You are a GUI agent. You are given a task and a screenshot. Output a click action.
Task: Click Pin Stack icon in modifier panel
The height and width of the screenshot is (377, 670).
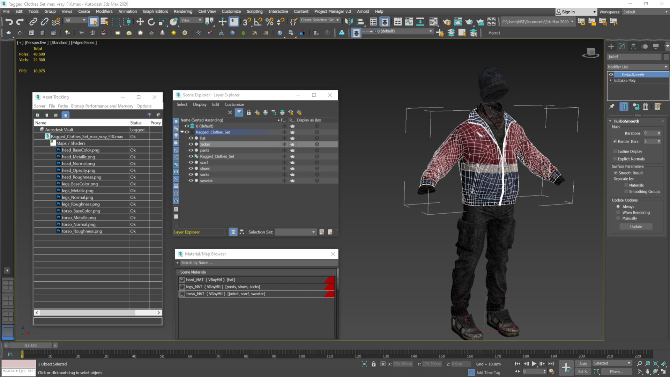[x=612, y=107]
